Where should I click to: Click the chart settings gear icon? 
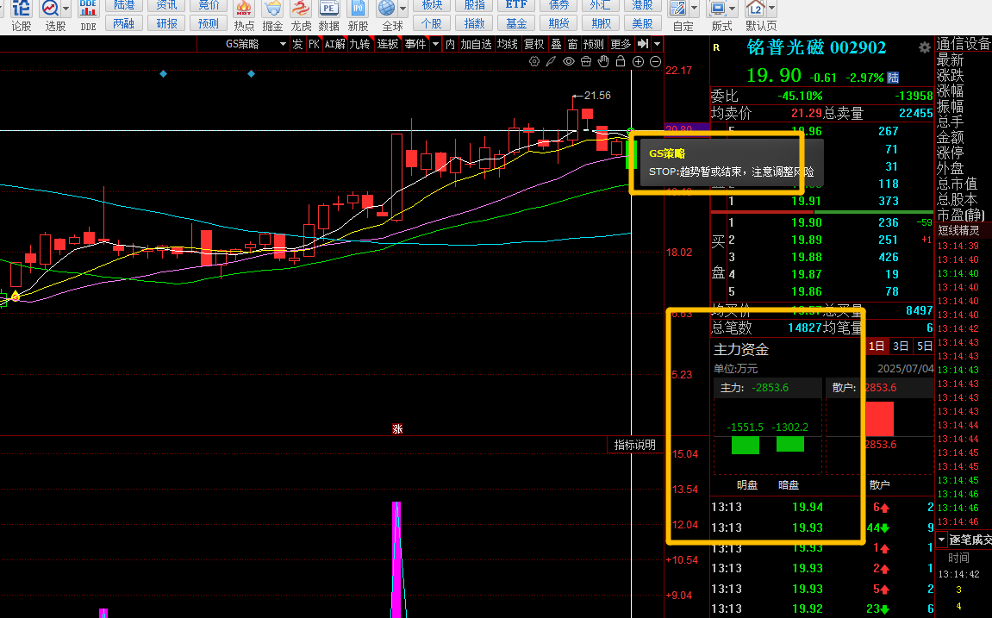point(534,61)
